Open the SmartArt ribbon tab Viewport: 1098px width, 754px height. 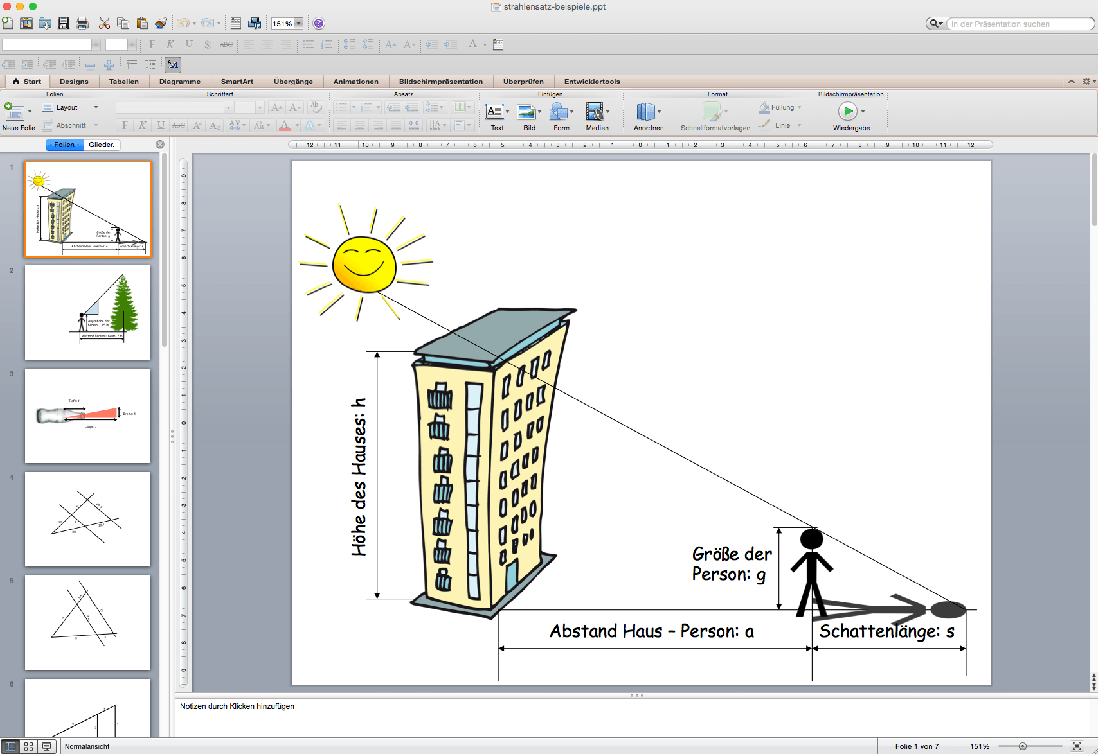(237, 82)
